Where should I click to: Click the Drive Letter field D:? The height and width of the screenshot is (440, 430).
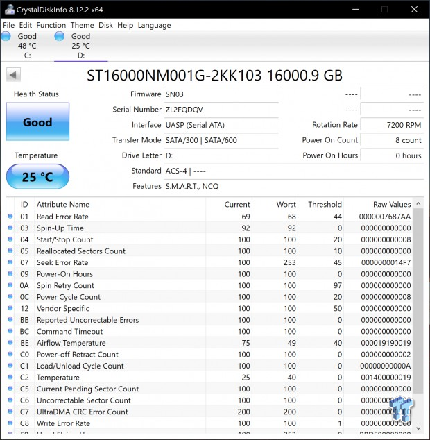221,155
